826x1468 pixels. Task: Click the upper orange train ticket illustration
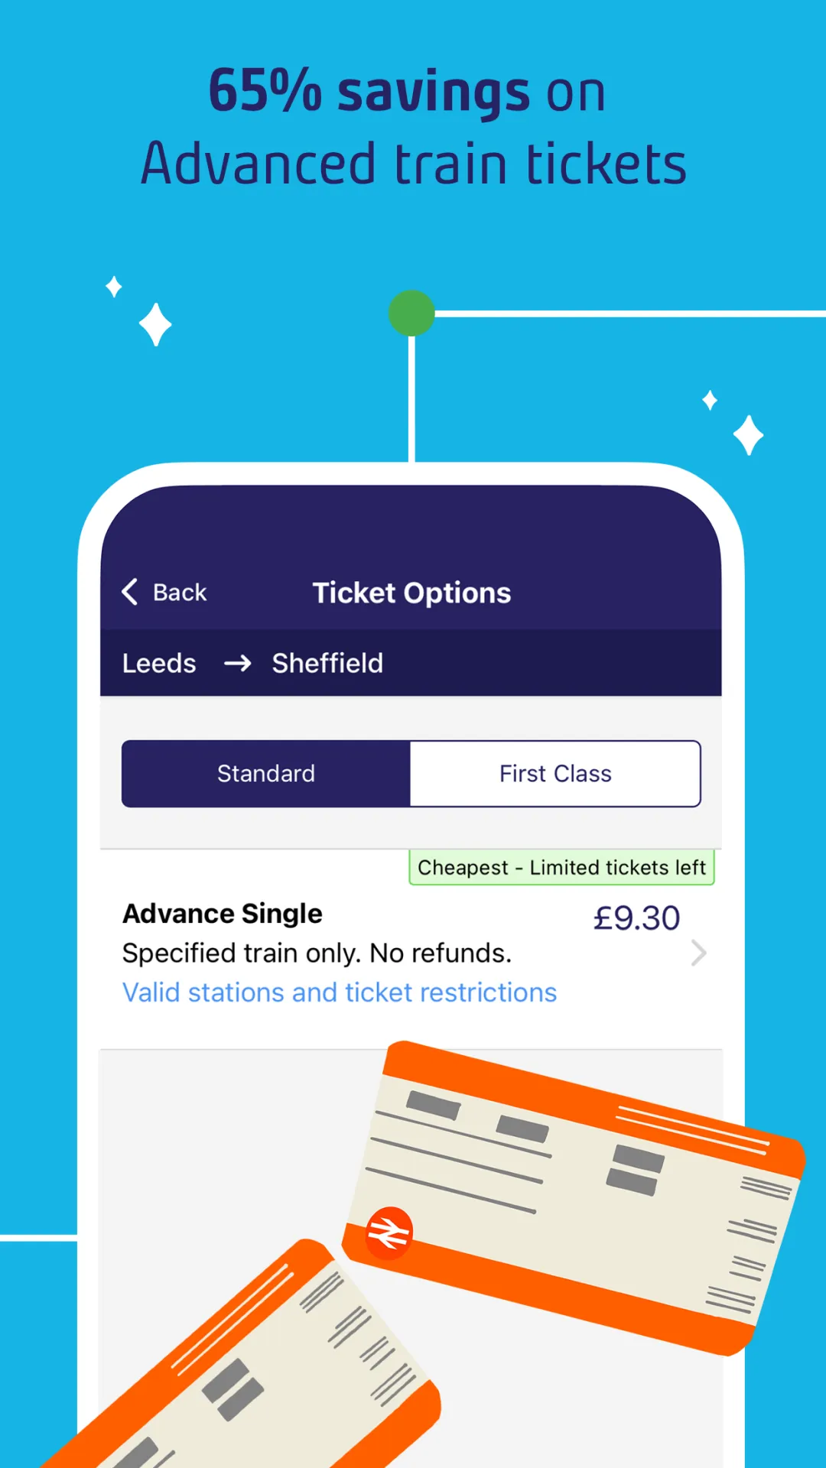click(x=574, y=1197)
